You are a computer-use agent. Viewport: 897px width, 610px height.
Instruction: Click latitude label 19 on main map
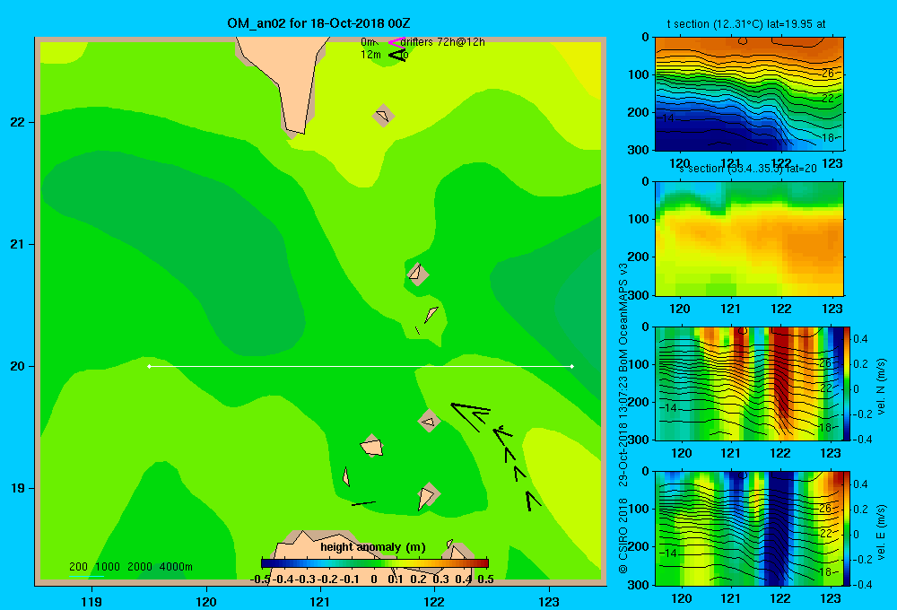[x=18, y=488]
